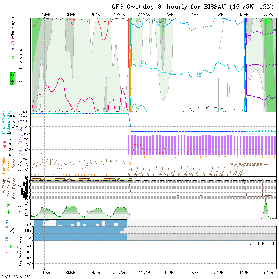Select the low cloud cover row label
The height and width of the screenshot is (279, 279).
coord(28,238)
